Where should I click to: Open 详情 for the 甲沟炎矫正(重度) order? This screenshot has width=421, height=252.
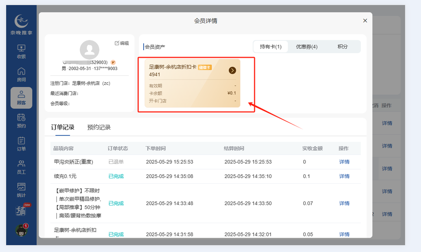tap(344, 162)
